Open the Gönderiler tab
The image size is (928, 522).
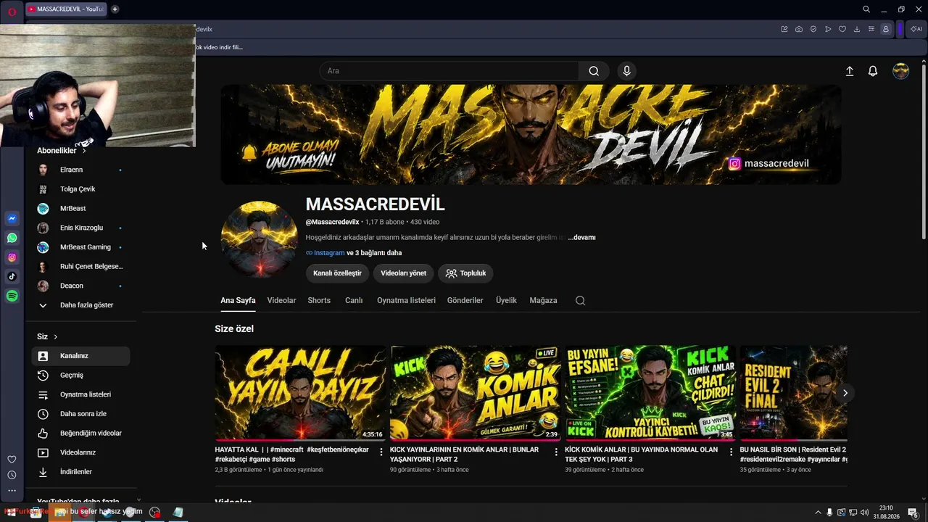[465, 300]
